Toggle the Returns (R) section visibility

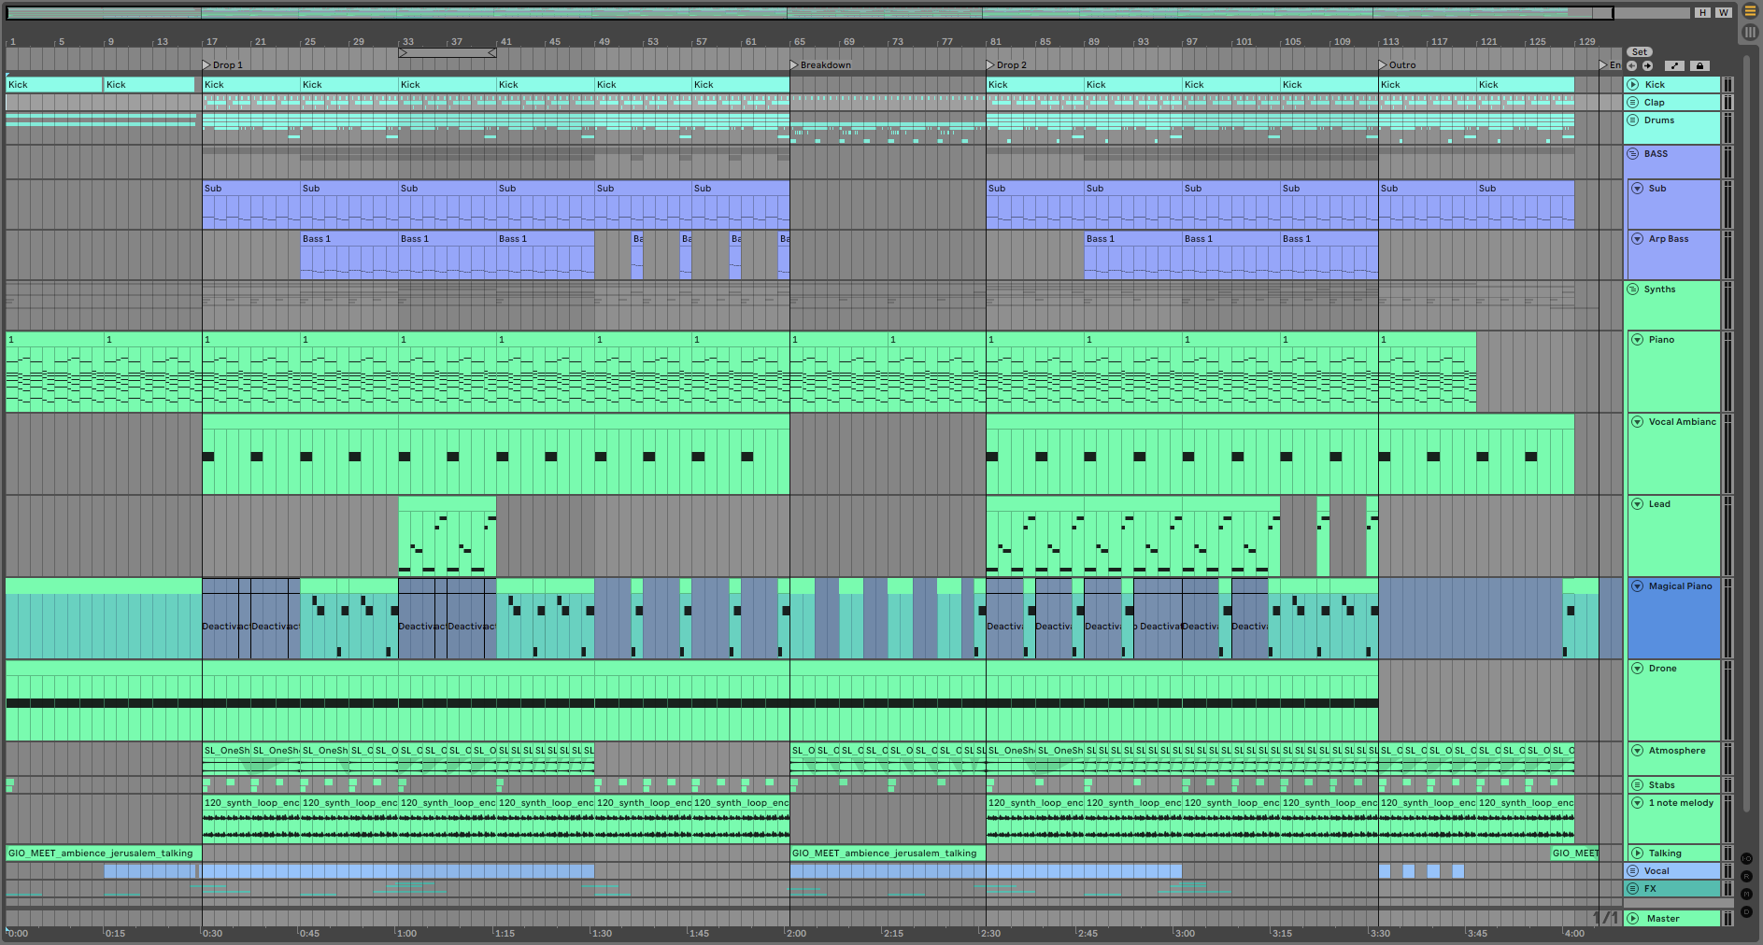click(1746, 877)
